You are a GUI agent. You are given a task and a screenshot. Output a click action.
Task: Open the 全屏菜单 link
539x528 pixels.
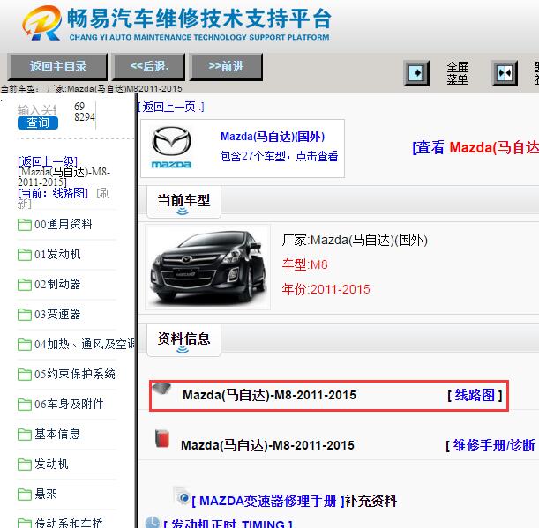pyautogui.click(x=457, y=73)
